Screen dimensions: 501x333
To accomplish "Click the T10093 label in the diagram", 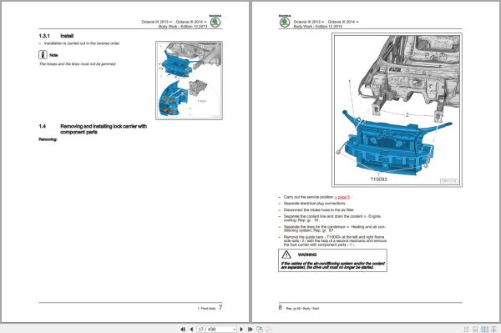I will 378,179.
